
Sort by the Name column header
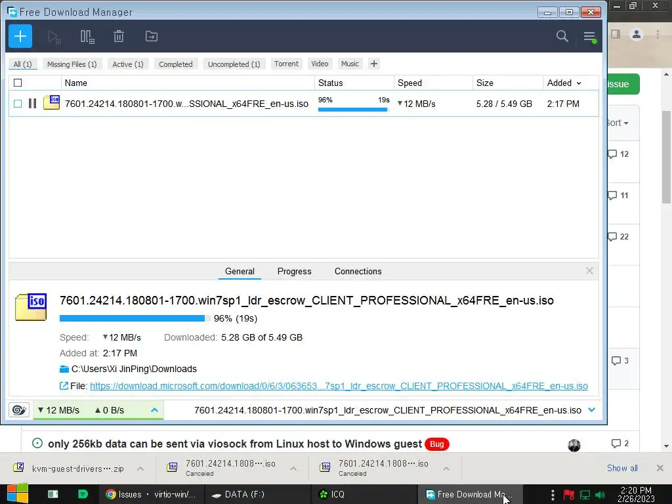coord(188,83)
